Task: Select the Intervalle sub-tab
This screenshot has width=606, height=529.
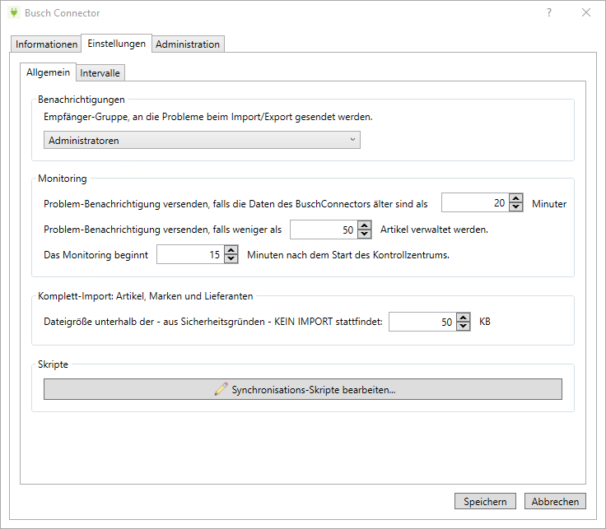Action: click(x=100, y=73)
